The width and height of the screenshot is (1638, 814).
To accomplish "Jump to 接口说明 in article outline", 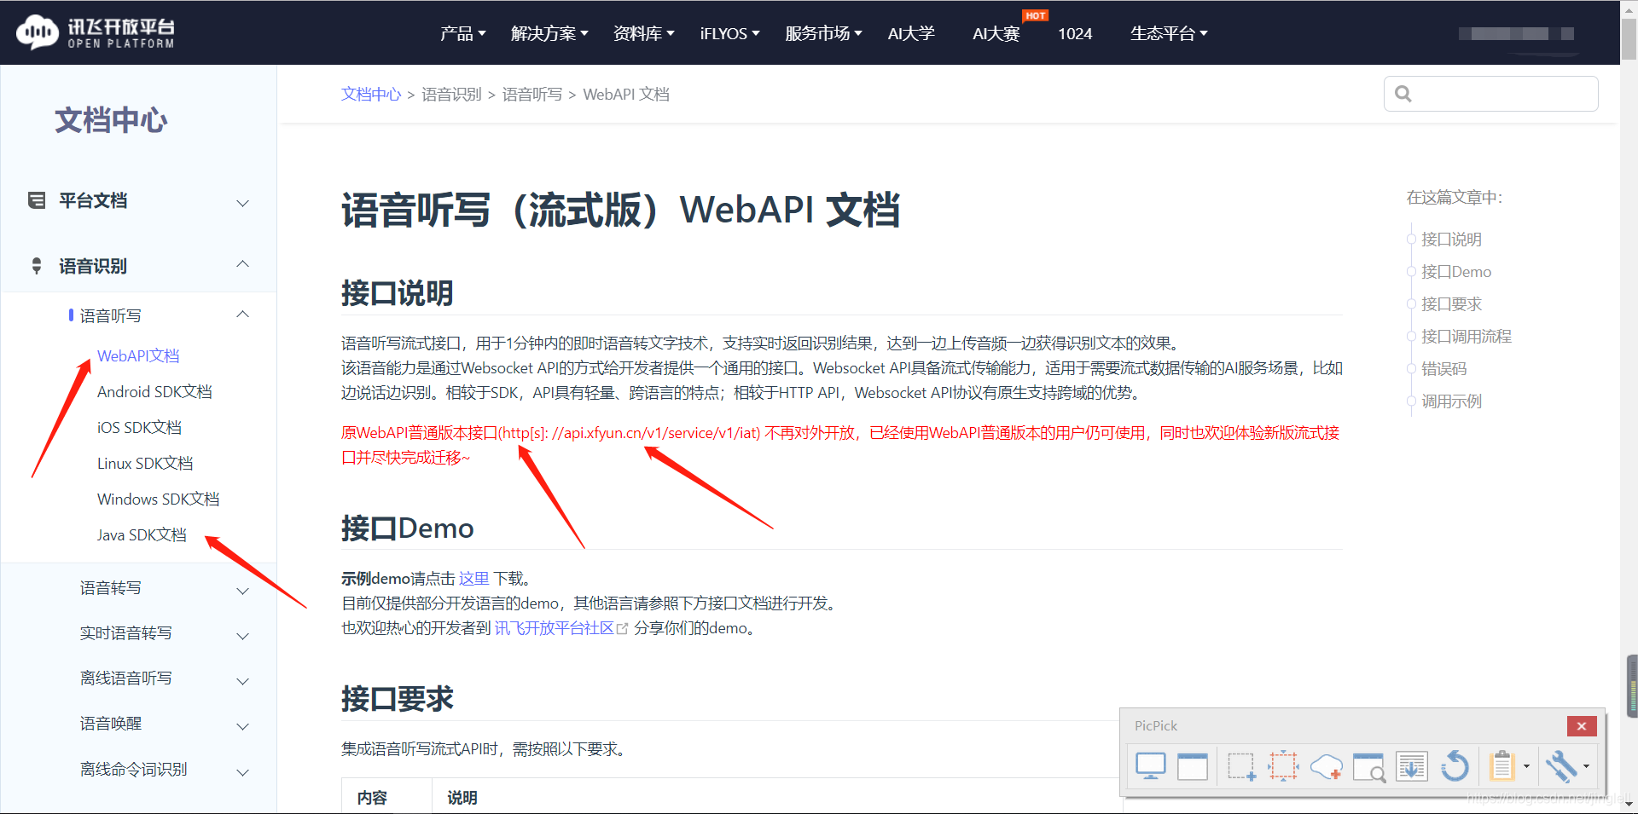I will point(1451,240).
